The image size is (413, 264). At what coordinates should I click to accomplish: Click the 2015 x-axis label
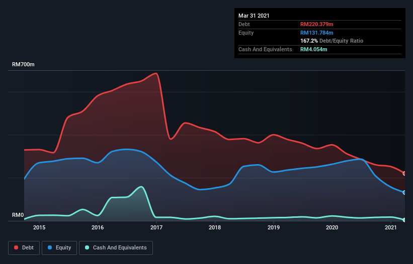[x=39, y=227]
